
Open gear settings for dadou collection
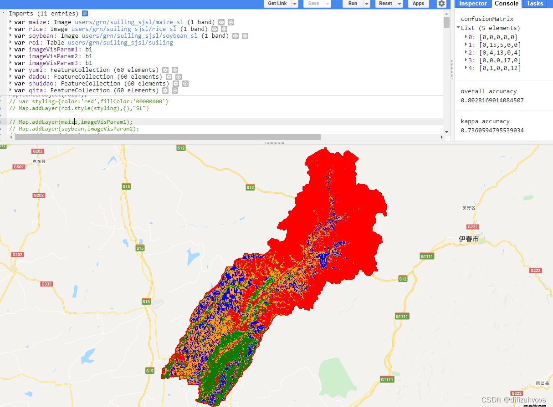[169, 77]
